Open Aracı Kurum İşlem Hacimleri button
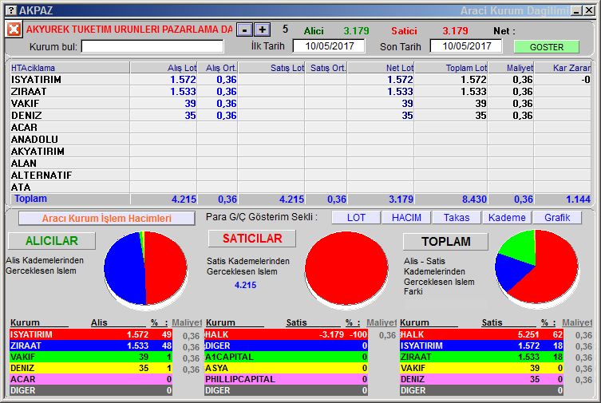Viewport: 601px width, 403px height. tap(107, 219)
